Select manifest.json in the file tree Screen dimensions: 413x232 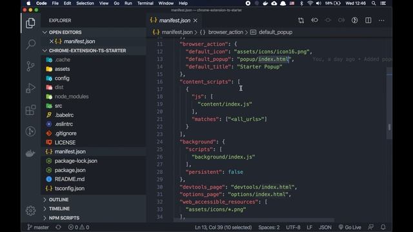click(94, 151)
